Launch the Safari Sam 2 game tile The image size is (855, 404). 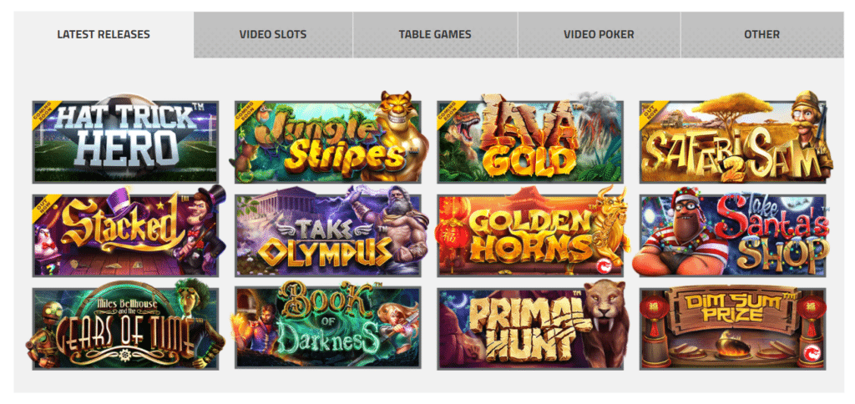(733, 142)
